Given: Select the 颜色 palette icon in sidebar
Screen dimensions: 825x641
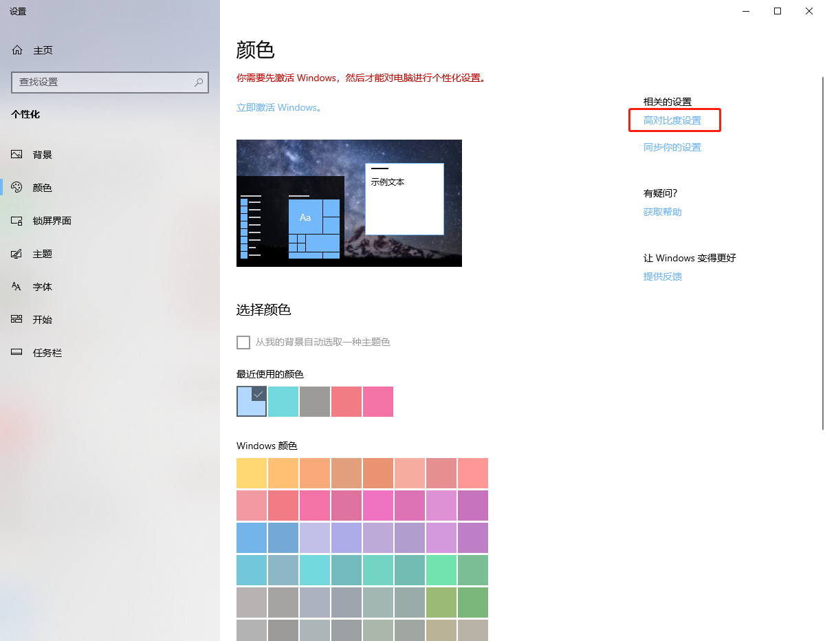Looking at the screenshot, I should [16, 187].
